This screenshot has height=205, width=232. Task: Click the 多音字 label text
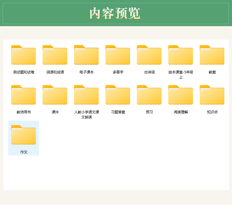click(x=118, y=72)
